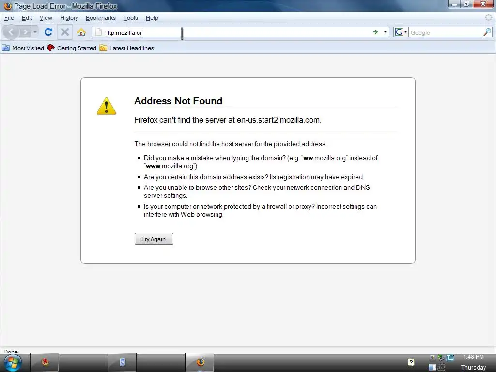This screenshot has width=496, height=372.
Task: Open the Getting Started bookmark
Action: point(72,48)
